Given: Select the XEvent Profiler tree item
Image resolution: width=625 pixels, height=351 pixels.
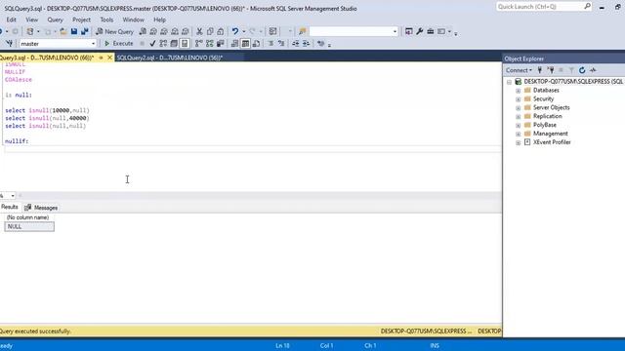Looking at the screenshot, I should click(x=552, y=142).
